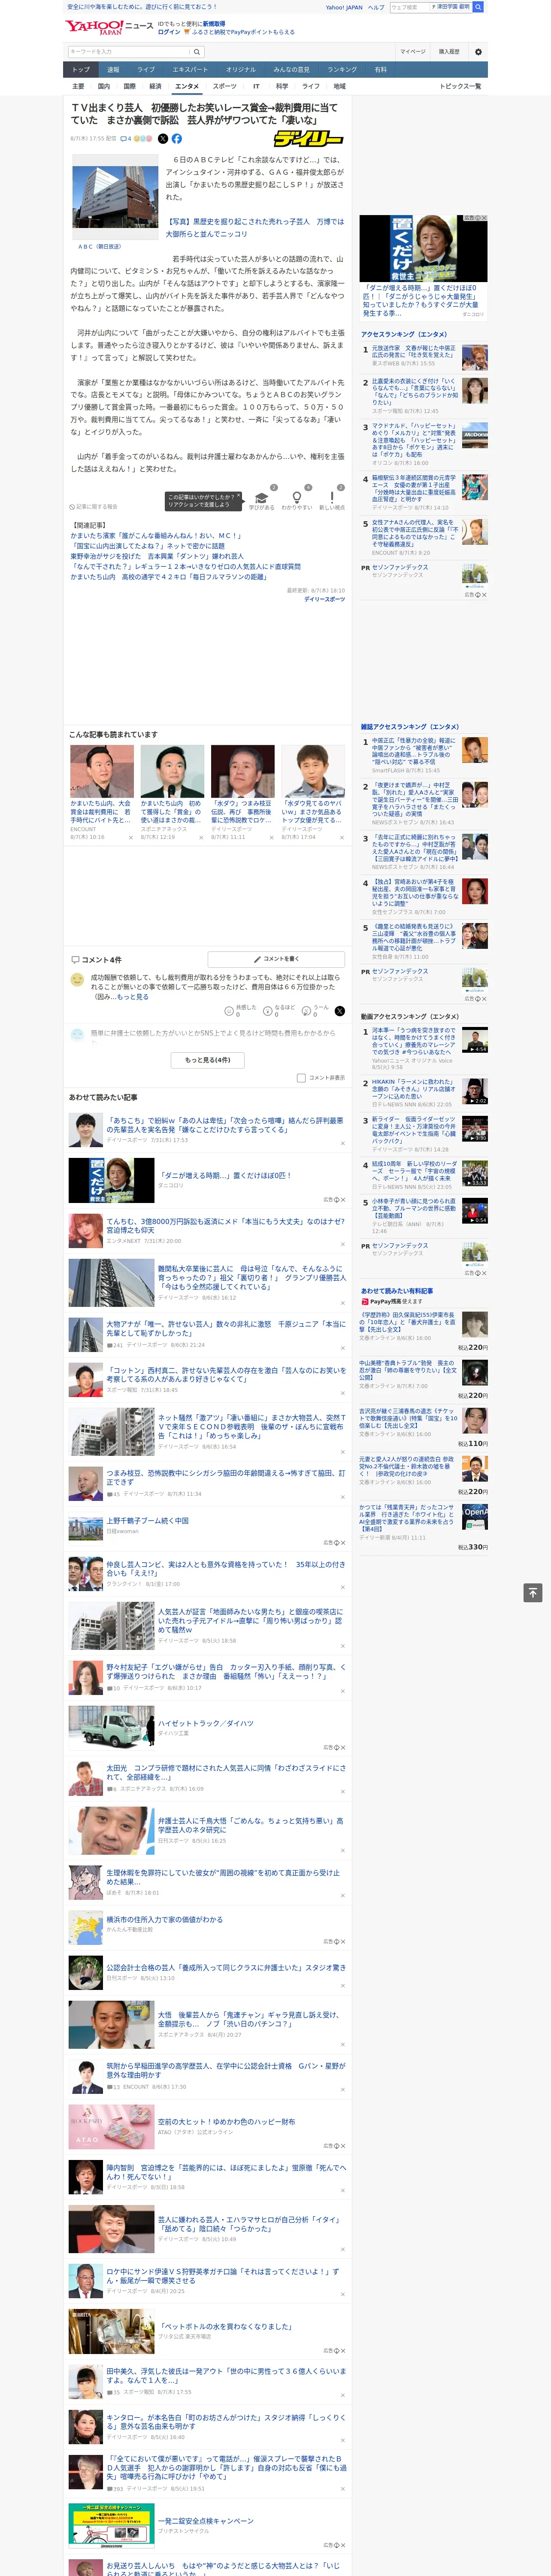Image resolution: width=551 pixels, height=2576 pixels.
Task: Select the トップ navigation tab
Action: [x=81, y=70]
